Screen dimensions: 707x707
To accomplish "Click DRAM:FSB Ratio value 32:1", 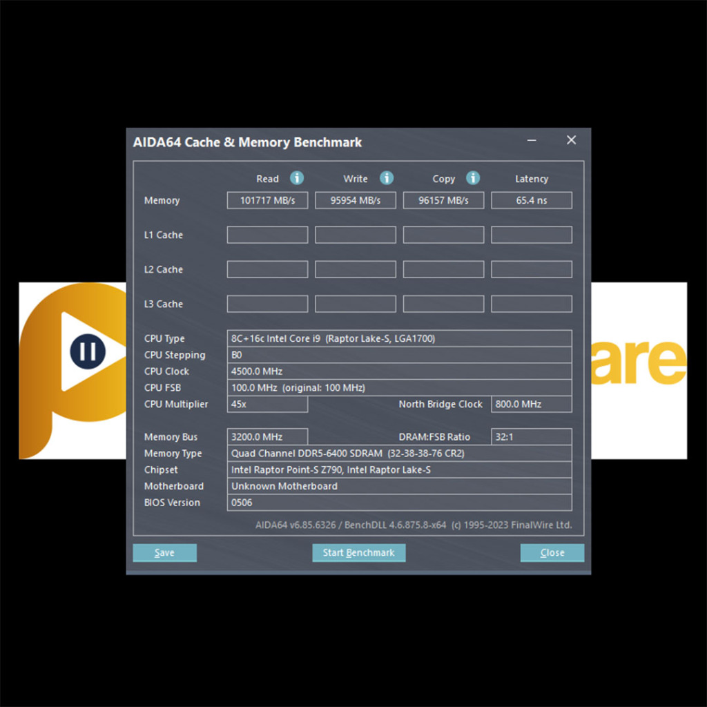I will pyautogui.click(x=532, y=437).
